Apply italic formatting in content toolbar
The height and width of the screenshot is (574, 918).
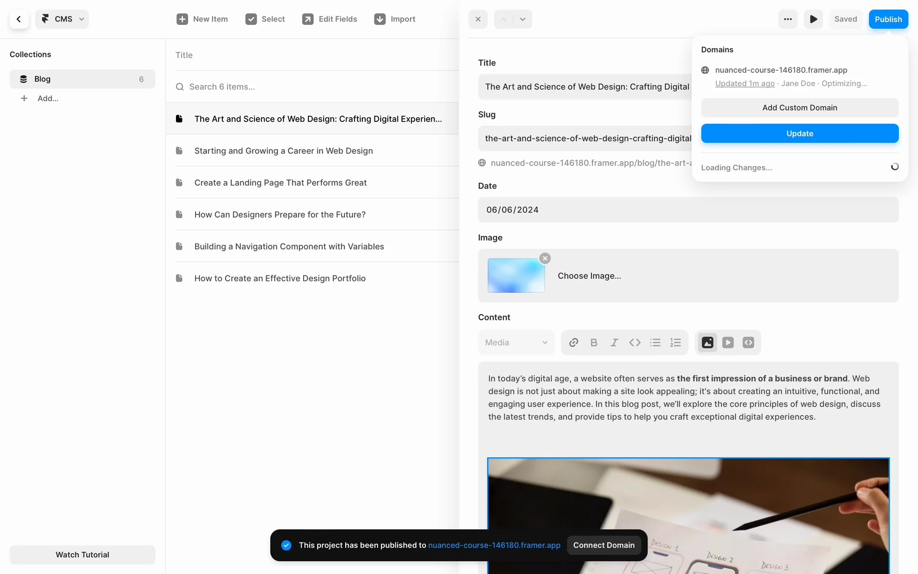614,342
